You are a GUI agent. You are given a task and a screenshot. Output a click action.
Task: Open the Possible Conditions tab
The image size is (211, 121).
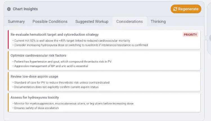click(x=50, y=22)
